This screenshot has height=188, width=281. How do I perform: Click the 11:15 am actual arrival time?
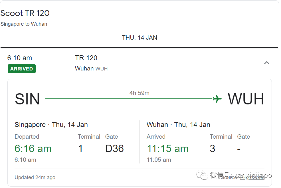point(168,149)
